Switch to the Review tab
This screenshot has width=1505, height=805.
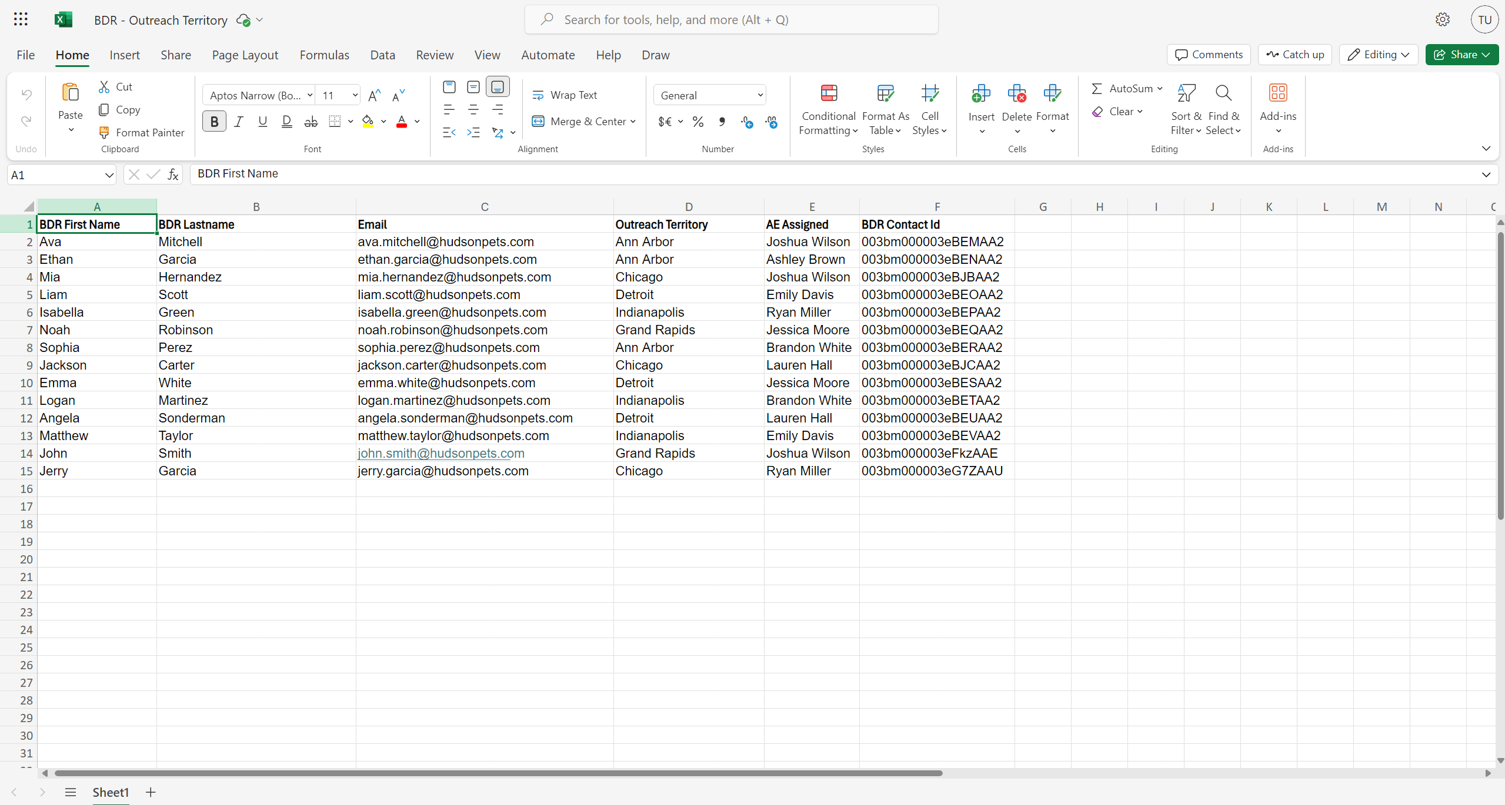[x=435, y=55]
